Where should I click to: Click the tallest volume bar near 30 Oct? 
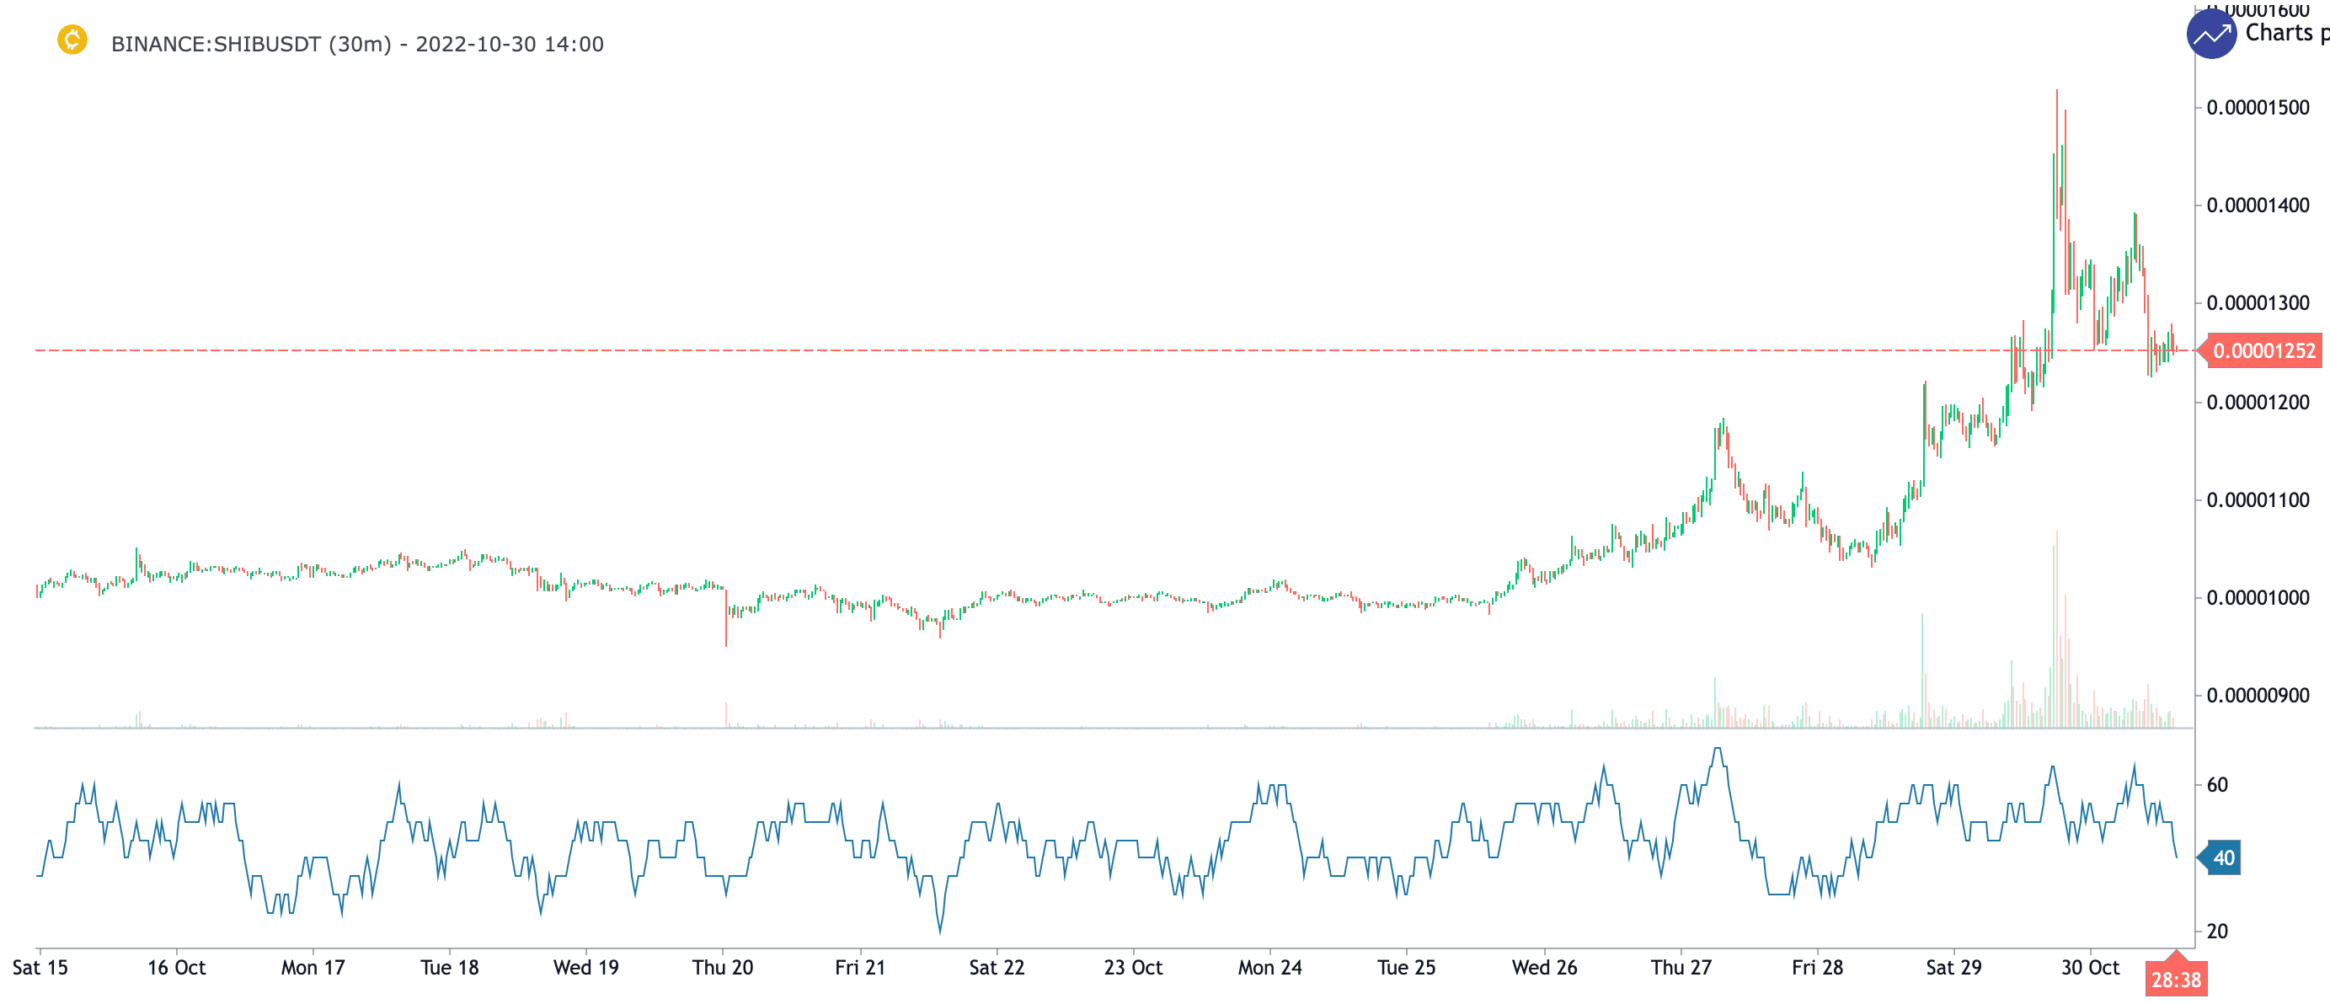coord(2057,633)
